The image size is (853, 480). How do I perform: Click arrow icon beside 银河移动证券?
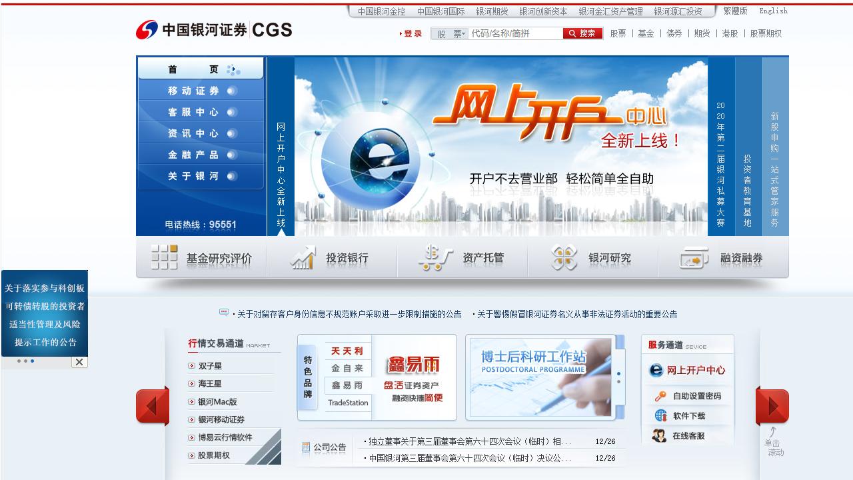coord(192,420)
